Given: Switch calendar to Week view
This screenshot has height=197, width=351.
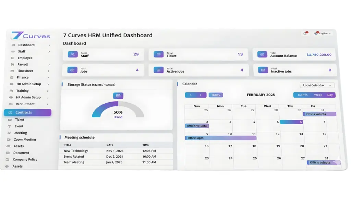Looking at the screenshot, I should 318,95.
